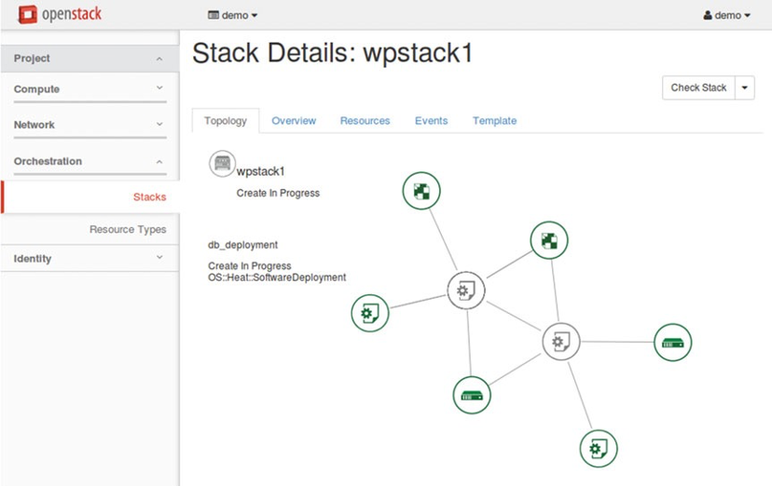The width and height of the screenshot is (772, 486).
Task: Select the bottom green config node
Action: tap(599, 448)
